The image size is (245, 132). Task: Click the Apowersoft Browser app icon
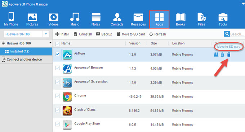[x=67, y=69]
